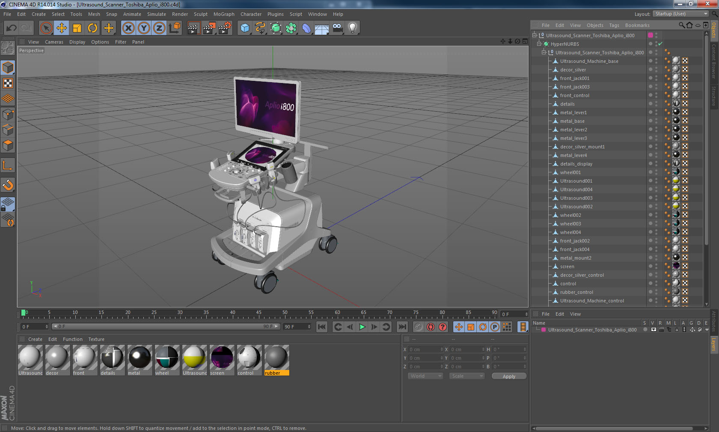This screenshot has width=719, height=432.
Task: Open the array modeling objects icon
Action: 291,28
